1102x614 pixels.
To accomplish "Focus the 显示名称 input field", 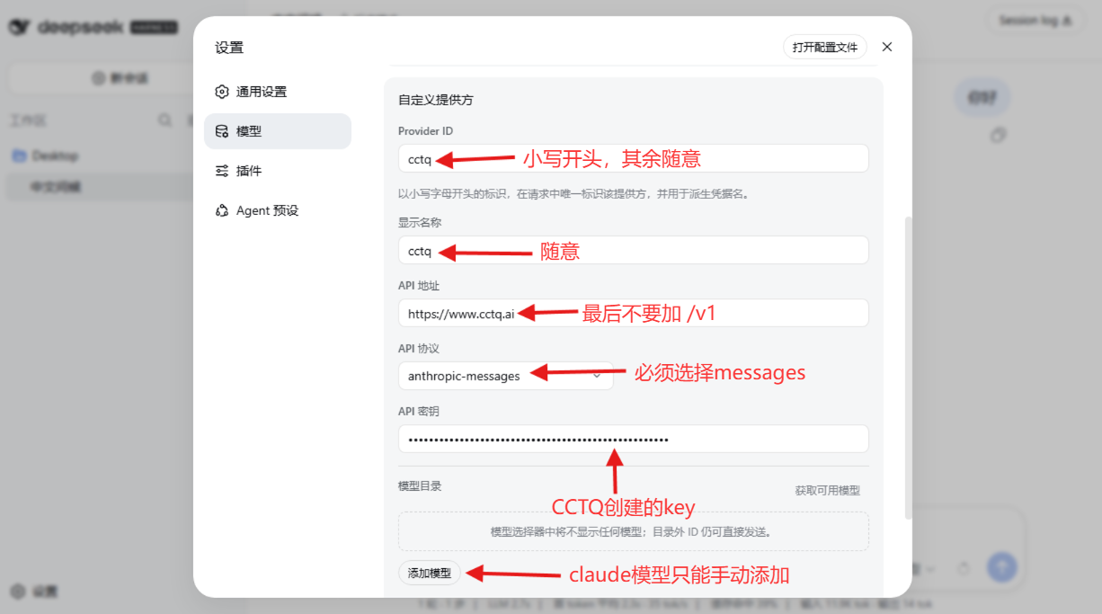I will pyautogui.click(x=634, y=250).
